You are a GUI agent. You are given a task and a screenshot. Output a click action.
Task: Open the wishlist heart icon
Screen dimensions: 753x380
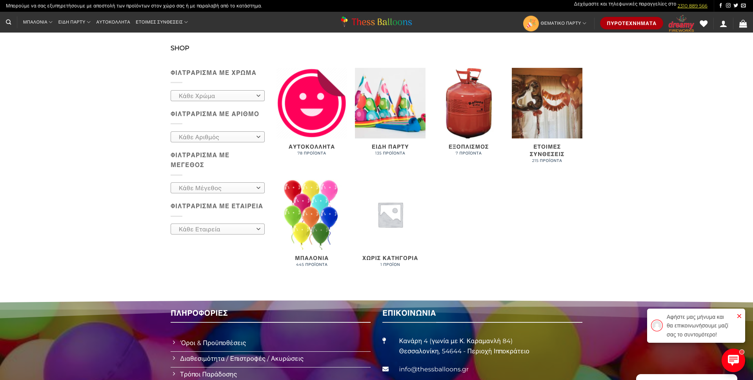(704, 24)
